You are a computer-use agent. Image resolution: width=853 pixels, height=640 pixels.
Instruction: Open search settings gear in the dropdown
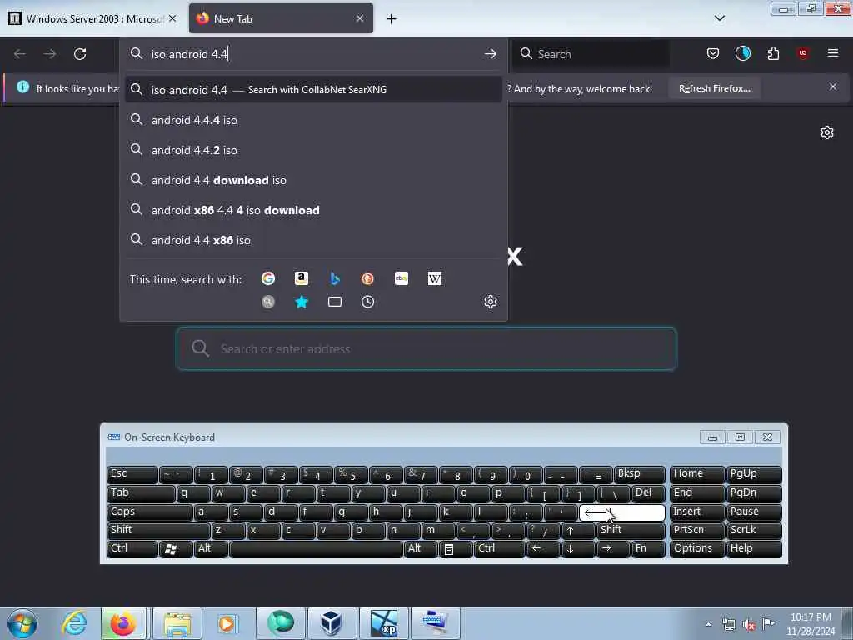tap(491, 302)
